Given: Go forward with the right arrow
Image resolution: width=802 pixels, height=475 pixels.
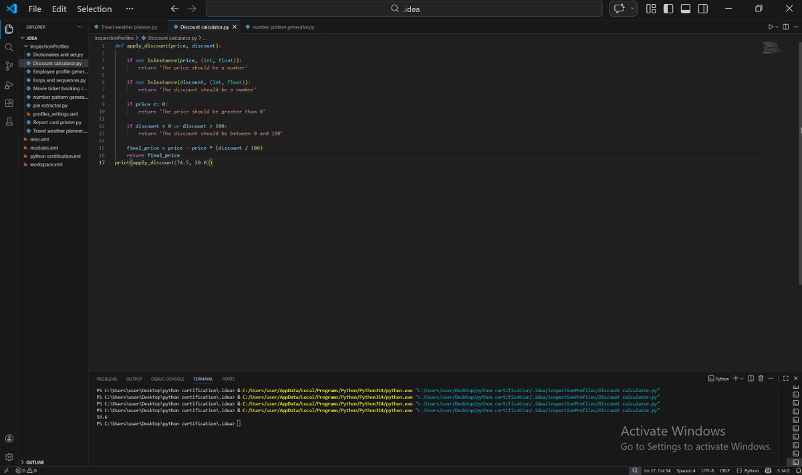Looking at the screenshot, I should 192,9.
